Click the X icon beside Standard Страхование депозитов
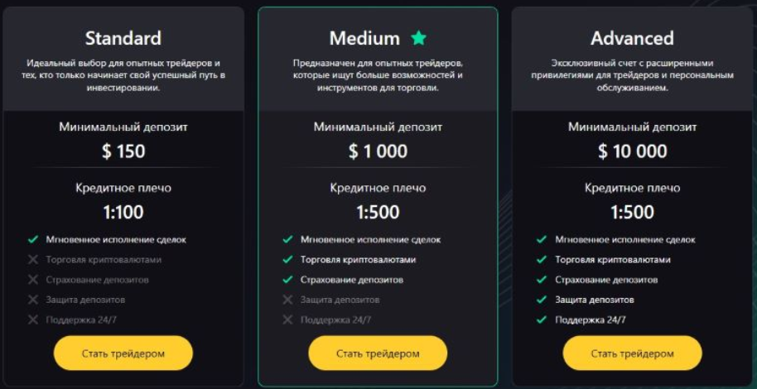 tap(33, 280)
